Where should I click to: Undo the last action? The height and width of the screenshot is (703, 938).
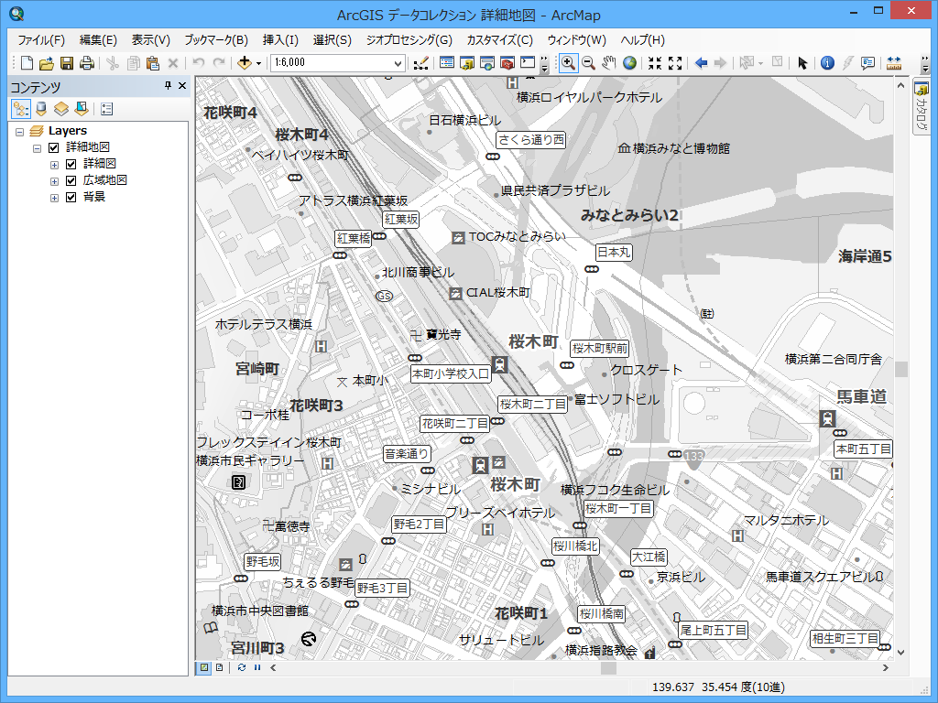coord(199,63)
